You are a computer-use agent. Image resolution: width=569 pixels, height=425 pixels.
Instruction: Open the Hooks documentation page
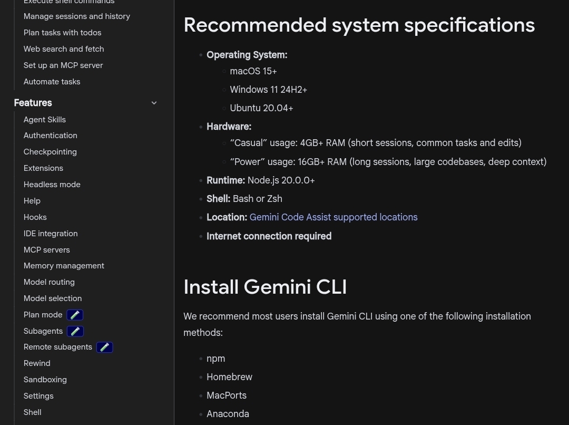pos(35,217)
